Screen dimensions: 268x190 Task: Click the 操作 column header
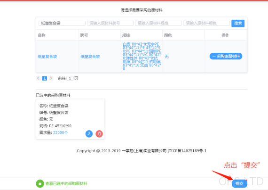pyautogui.click(x=225, y=35)
